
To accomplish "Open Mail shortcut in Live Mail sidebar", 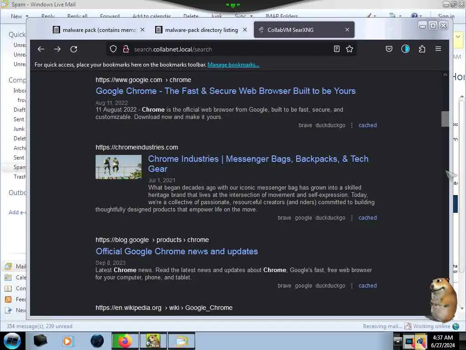I will pos(15,266).
